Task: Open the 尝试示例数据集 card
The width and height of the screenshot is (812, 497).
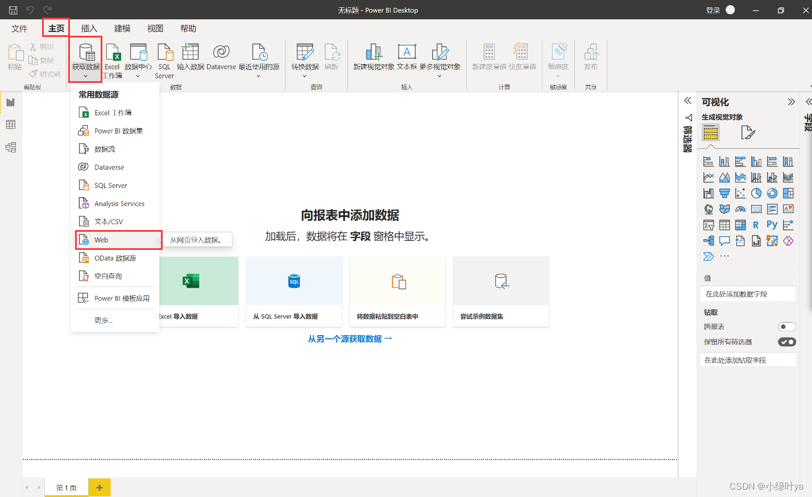Action: [x=501, y=291]
